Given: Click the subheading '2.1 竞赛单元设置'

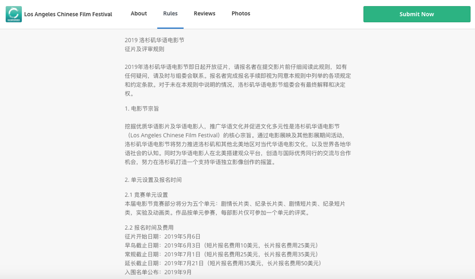Looking at the screenshot, I should click(x=146, y=195).
